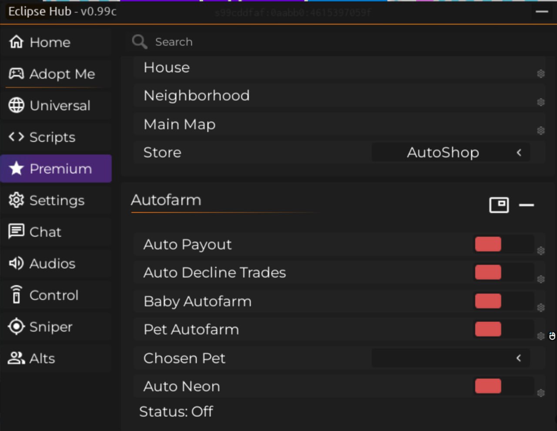Open the Chat tab
Screen dimensions: 557x431
pos(56,231)
